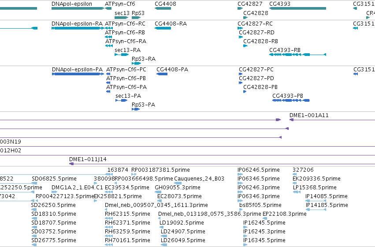Viewport: 375px width, 247px height.
Task: Select SD18310.5prime EST
Action: (x=34, y=218)
